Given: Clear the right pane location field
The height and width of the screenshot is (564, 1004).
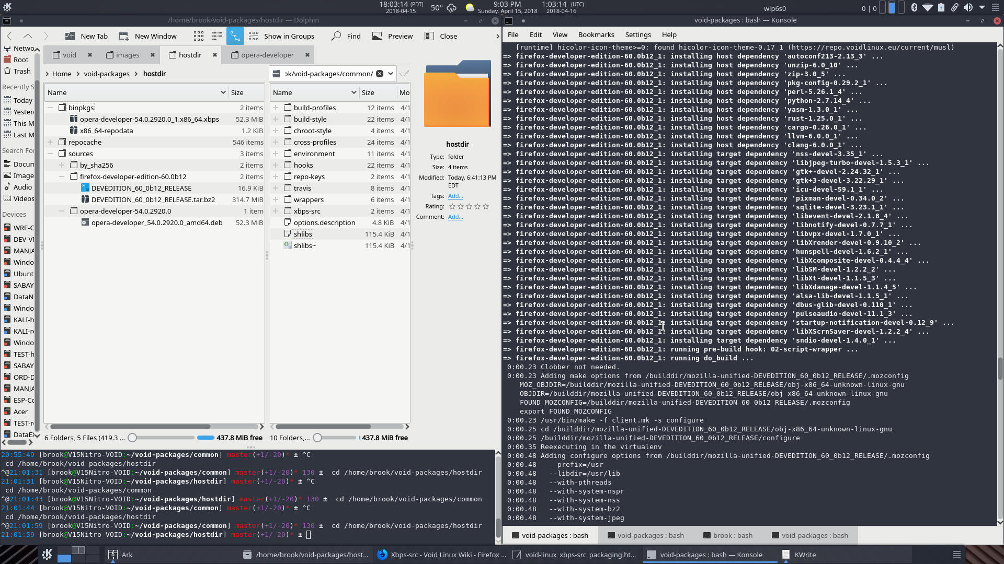Looking at the screenshot, I should pos(380,74).
